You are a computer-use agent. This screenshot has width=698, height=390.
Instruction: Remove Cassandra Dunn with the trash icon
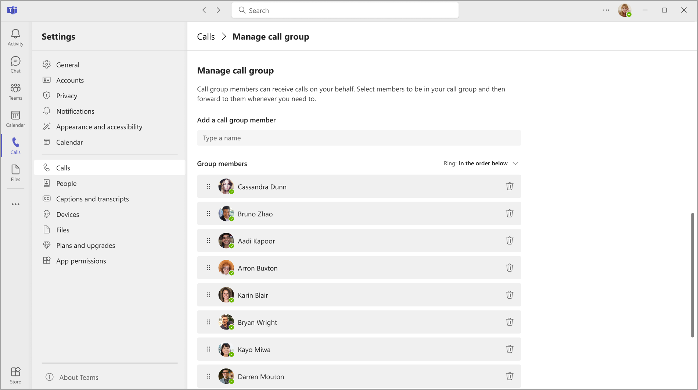coord(510,186)
